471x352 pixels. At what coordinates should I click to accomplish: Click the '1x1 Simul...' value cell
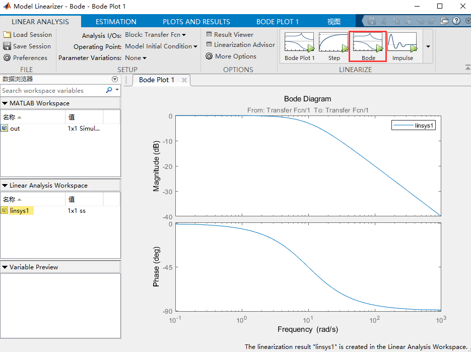point(84,129)
